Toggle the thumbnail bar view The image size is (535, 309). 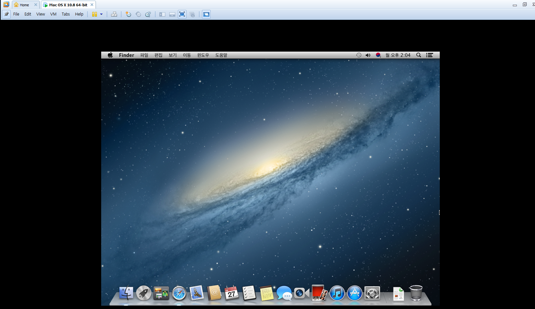tap(172, 14)
